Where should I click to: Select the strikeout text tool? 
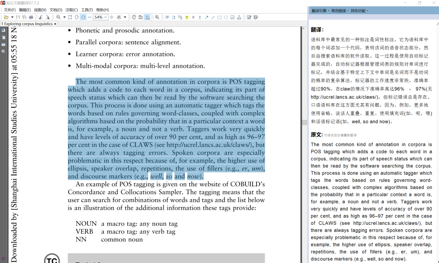pos(193,17)
